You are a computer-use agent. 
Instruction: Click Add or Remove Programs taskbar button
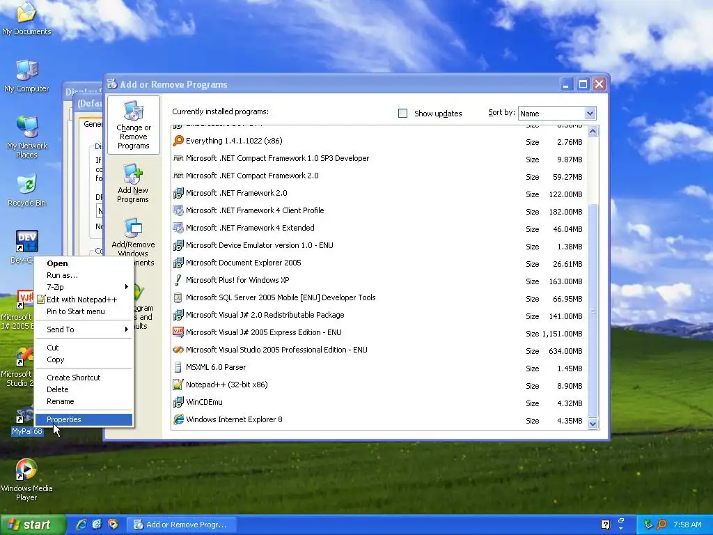pos(181,525)
